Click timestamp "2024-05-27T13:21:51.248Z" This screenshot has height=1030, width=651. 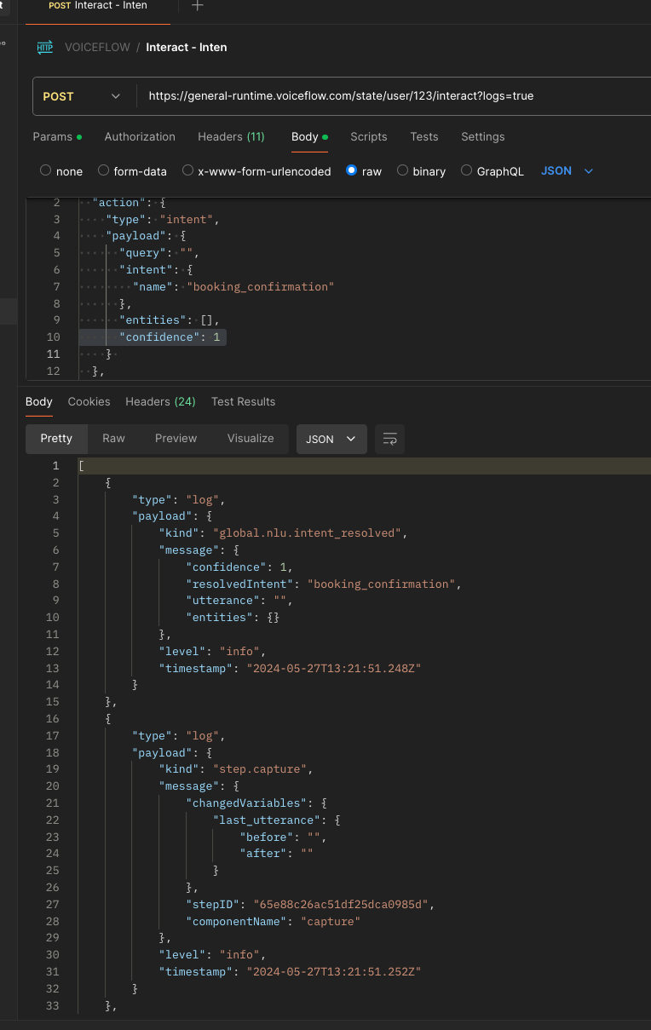[333, 669]
